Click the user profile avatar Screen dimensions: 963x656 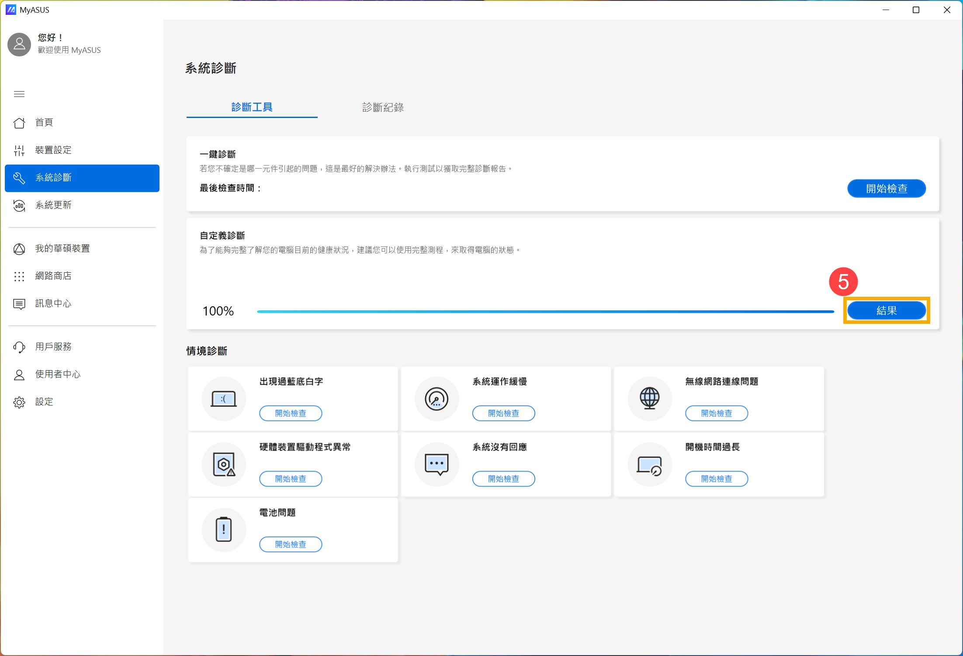pyautogui.click(x=19, y=44)
